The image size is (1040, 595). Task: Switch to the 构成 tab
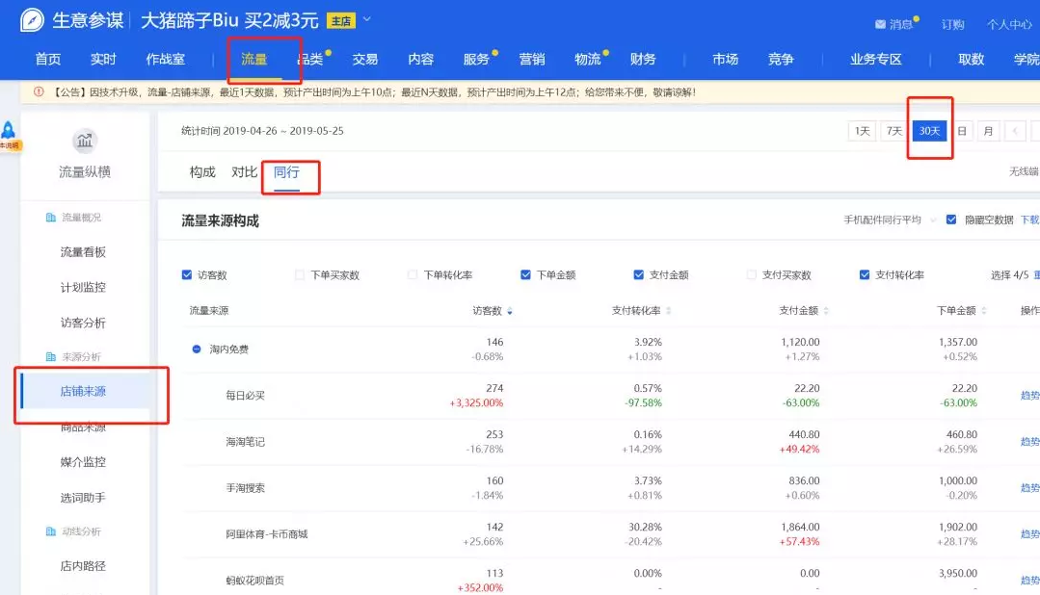pyautogui.click(x=202, y=172)
